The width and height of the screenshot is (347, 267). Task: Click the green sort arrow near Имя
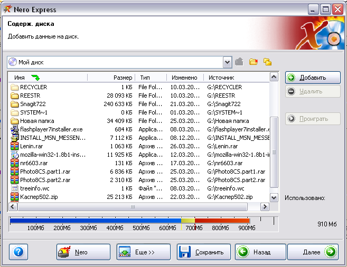click(x=35, y=78)
